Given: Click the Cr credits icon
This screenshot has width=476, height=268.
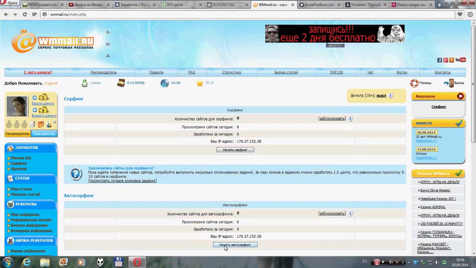Looking at the screenshot, I should click(x=165, y=83).
